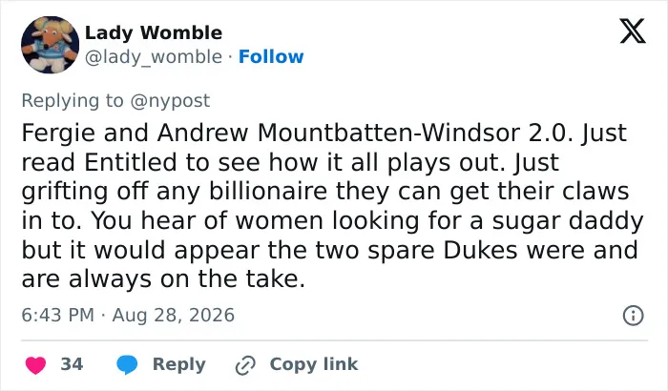
Task: Open the @nypost mention
Action: click(x=170, y=101)
